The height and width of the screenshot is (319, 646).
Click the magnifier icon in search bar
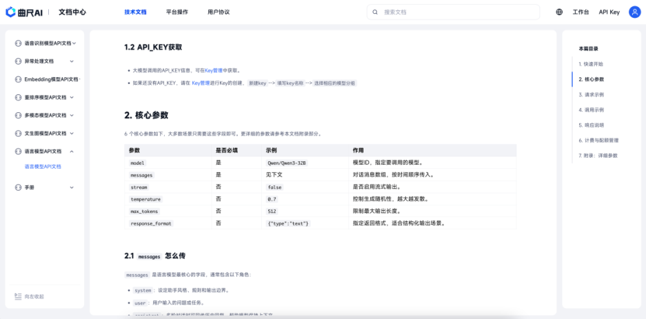click(x=376, y=12)
